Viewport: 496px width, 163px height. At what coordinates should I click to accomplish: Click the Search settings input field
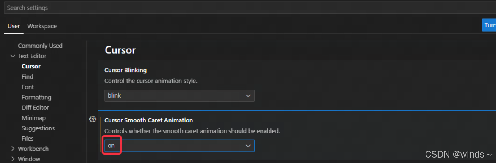[x=250, y=8]
